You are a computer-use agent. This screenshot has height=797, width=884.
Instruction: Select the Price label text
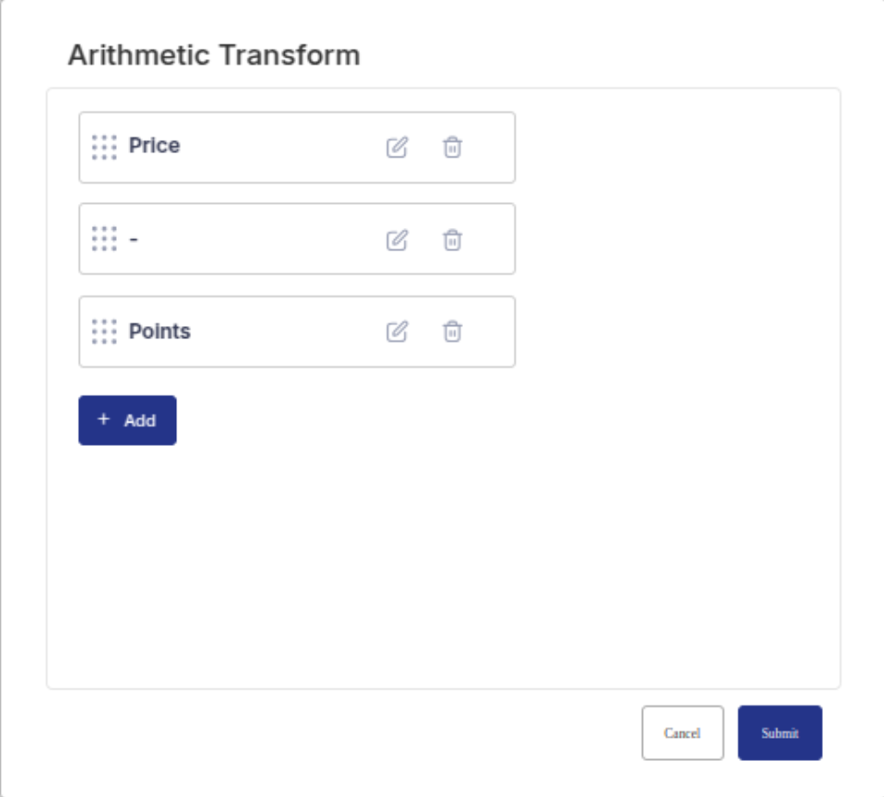pyautogui.click(x=154, y=146)
